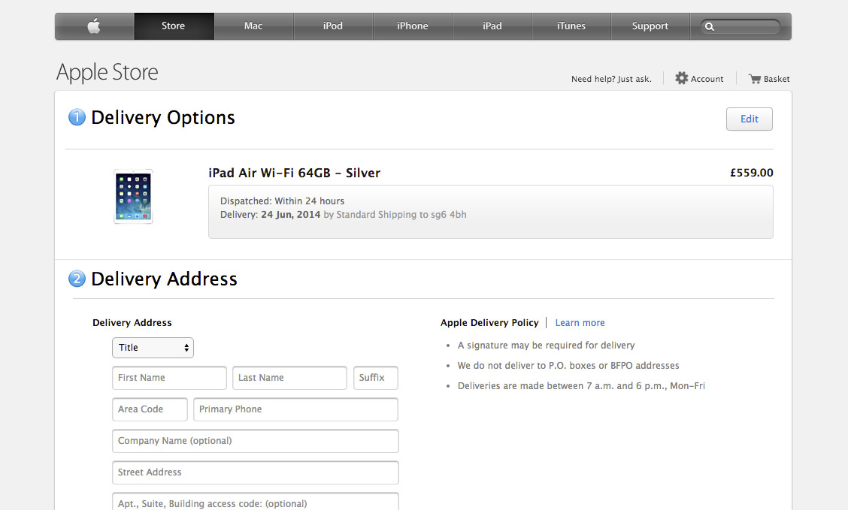Switch to the iPad tab
This screenshot has width=848, height=510.
point(492,26)
